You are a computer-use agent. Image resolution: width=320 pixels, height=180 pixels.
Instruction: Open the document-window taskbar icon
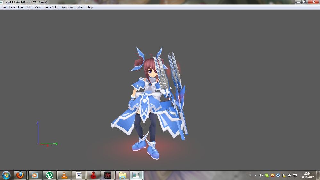pyautogui.click(x=78, y=175)
